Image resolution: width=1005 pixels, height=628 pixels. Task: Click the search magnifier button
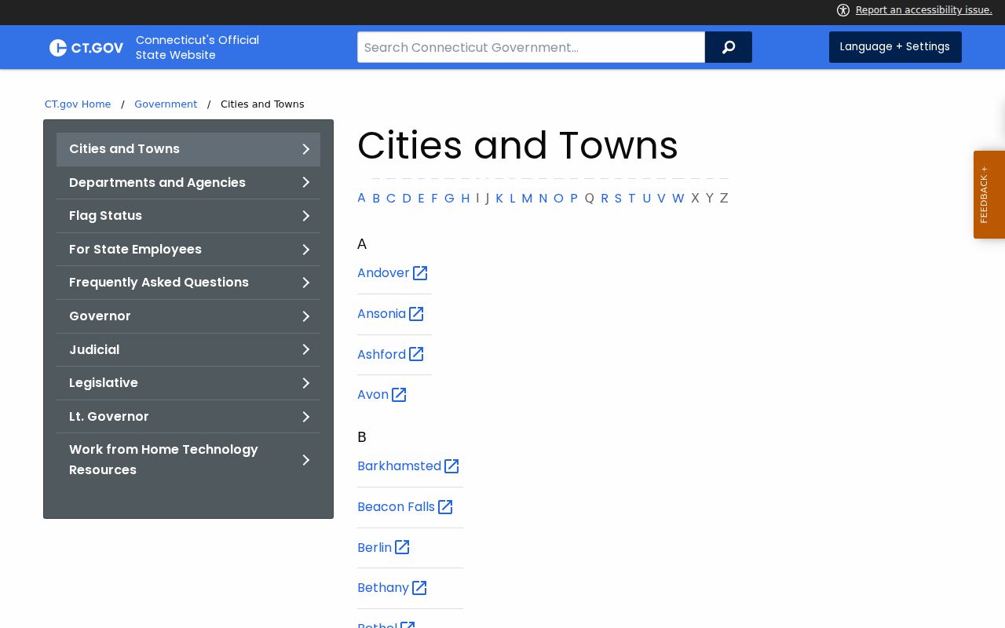729,47
